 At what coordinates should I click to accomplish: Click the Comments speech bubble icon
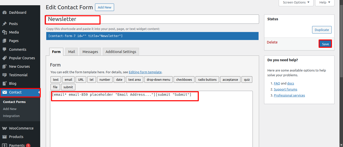[x=5, y=49]
